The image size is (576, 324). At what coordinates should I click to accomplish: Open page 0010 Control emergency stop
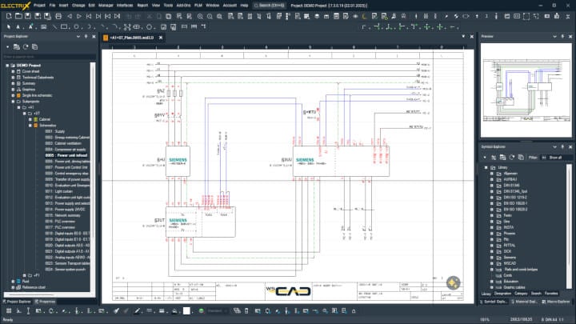click(x=70, y=173)
